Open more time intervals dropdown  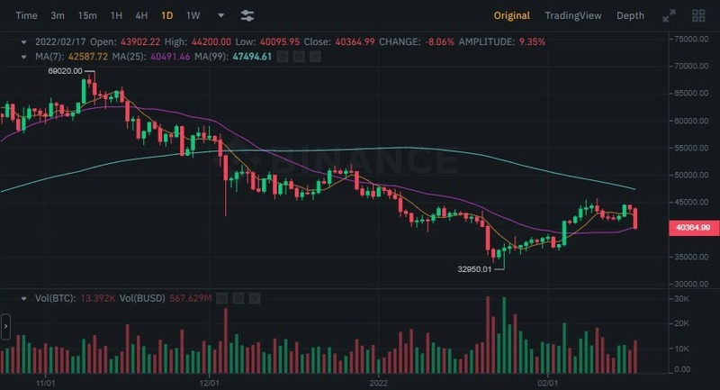221,15
